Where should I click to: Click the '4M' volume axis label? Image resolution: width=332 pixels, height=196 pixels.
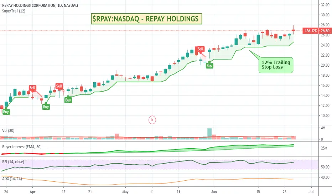(x=323, y=128)
